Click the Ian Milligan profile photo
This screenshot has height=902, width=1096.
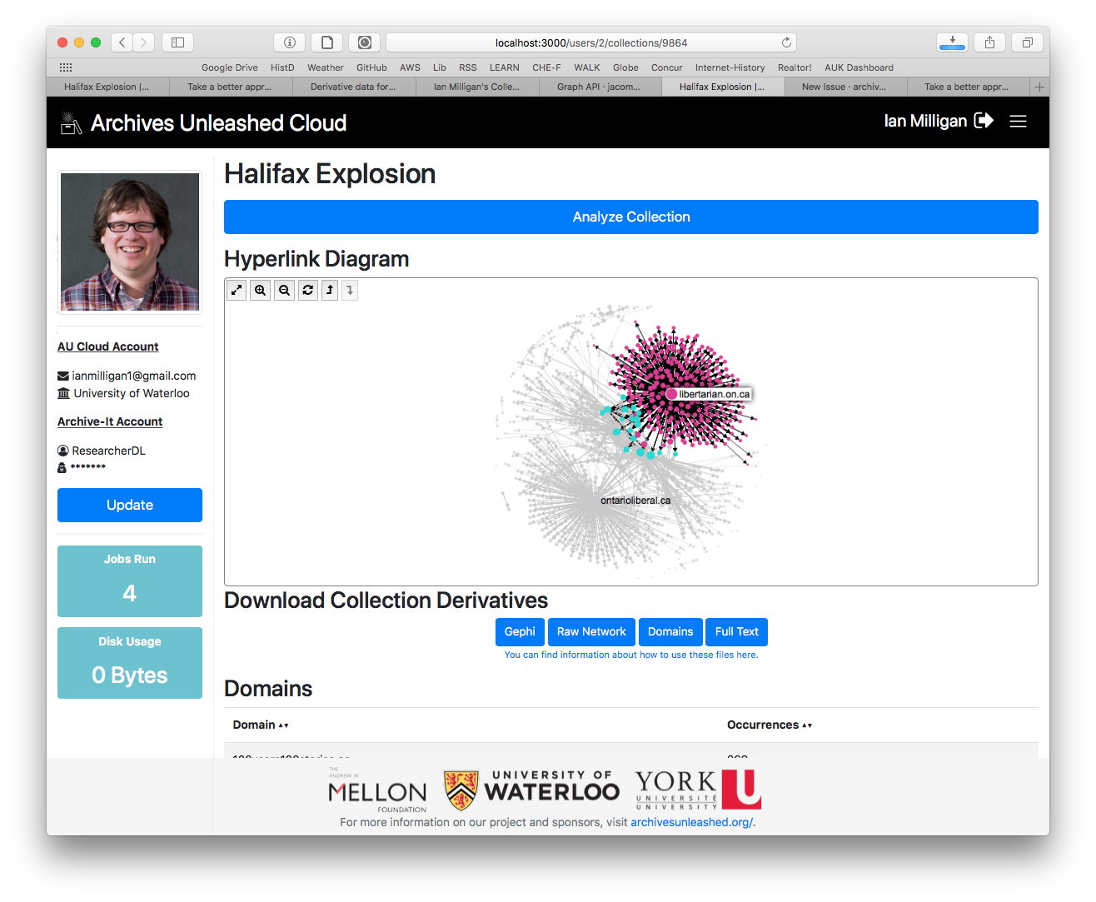(x=130, y=242)
